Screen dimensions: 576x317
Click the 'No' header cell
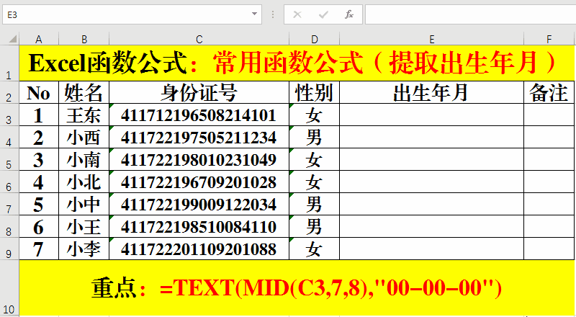pos(39,92)
